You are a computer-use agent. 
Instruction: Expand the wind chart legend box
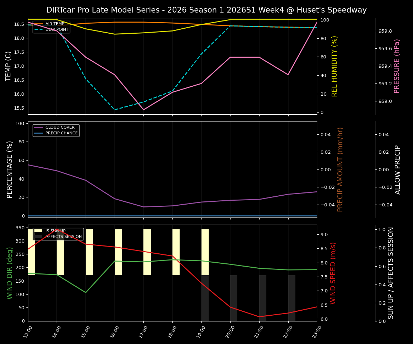click(58, 234)
